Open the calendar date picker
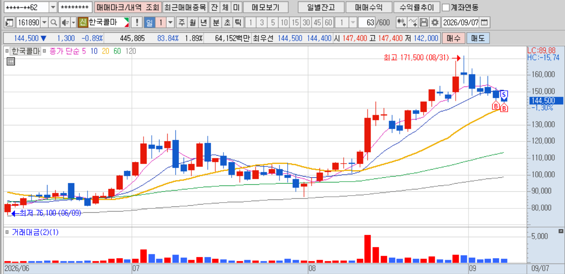 484,23
